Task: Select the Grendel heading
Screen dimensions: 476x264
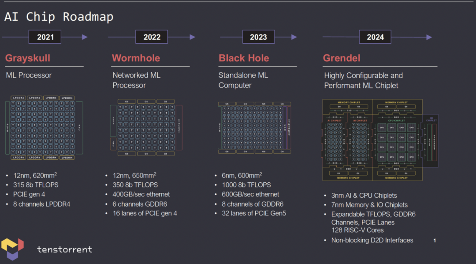Action: coord(342,58)
